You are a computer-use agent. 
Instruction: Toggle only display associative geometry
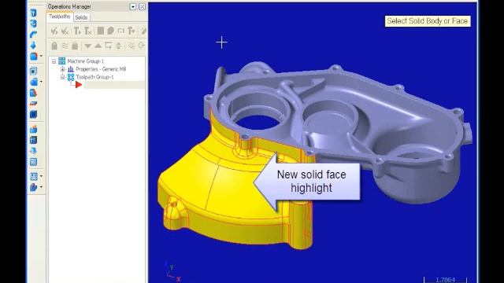(142, 46)
